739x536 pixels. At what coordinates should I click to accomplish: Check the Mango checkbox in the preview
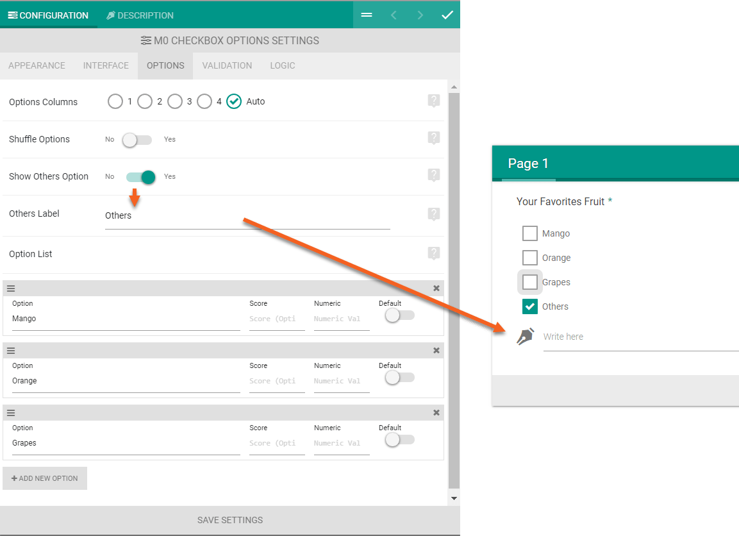coord(529,233)
